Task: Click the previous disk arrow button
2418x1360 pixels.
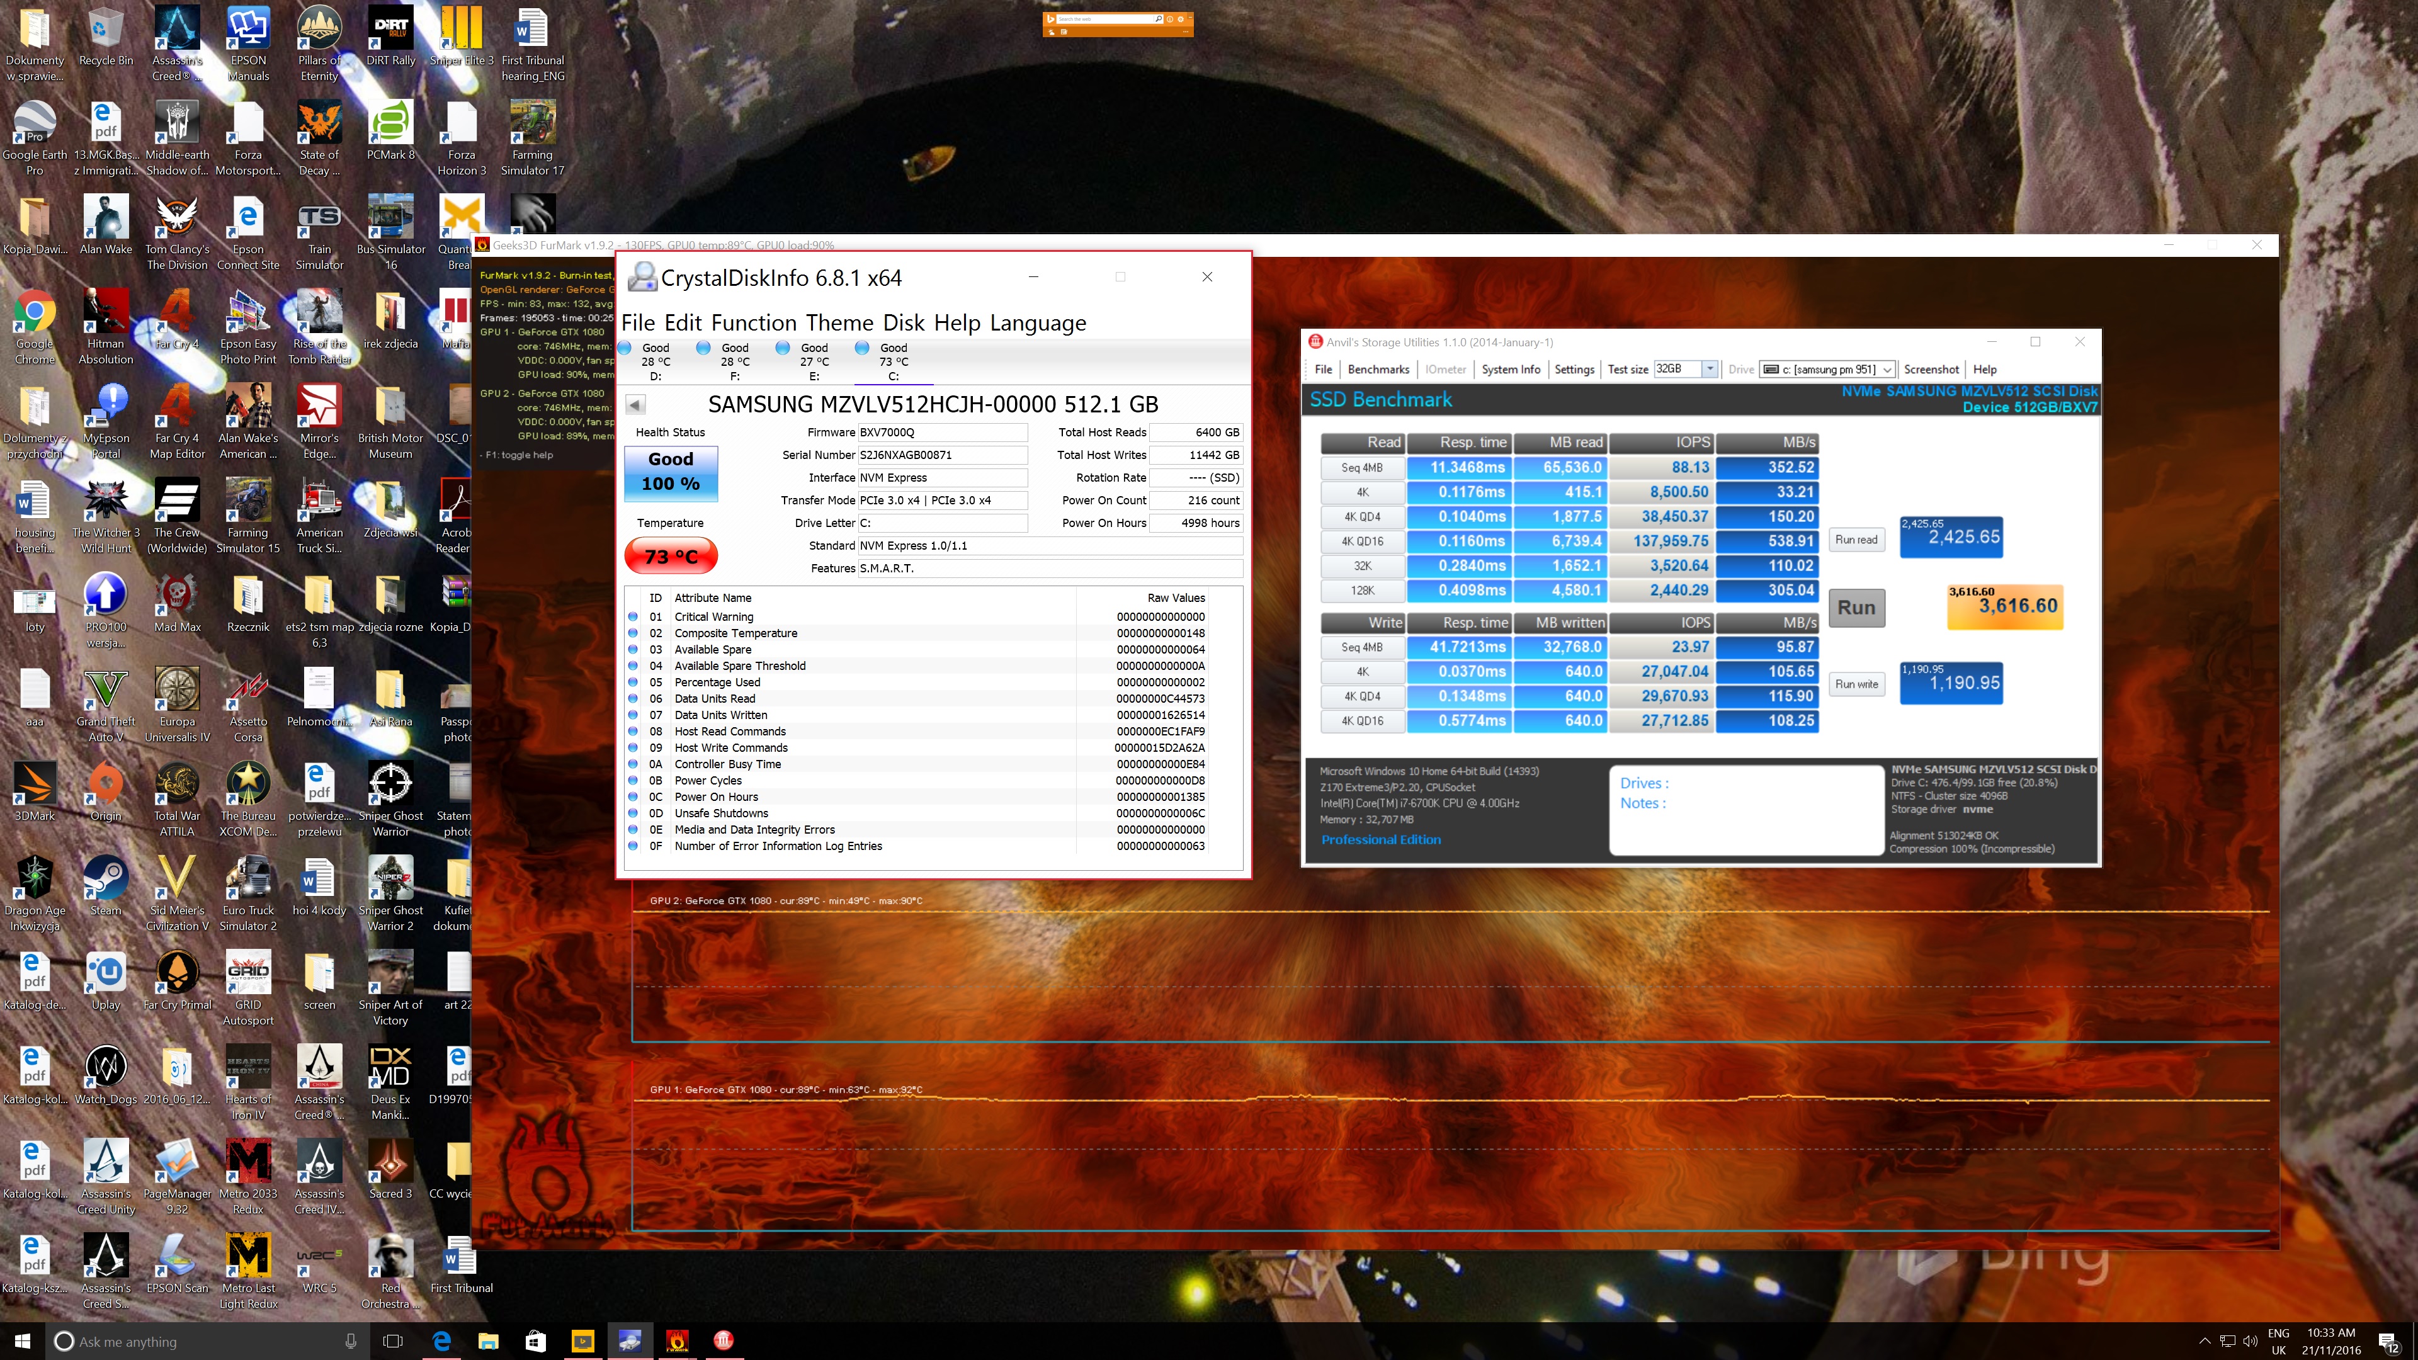Action: click(635, 404)
